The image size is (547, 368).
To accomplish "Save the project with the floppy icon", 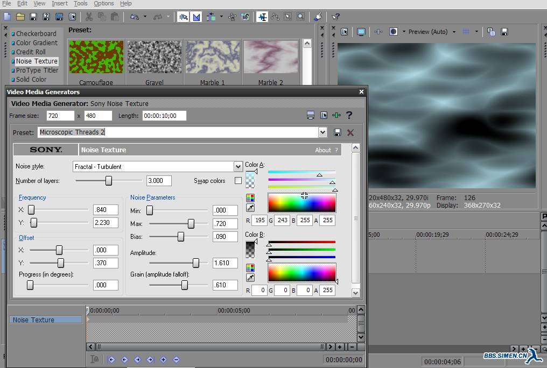I will [x=33, y=16].
